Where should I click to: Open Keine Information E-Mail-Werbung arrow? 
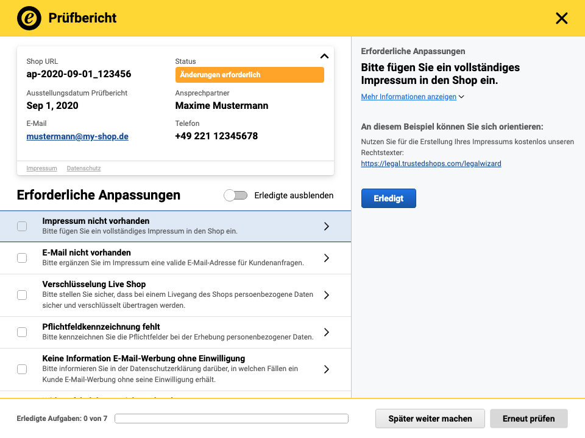(x=327, y=369)
